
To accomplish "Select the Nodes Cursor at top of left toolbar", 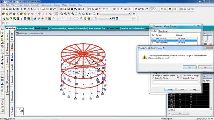I will coord(2,29).
